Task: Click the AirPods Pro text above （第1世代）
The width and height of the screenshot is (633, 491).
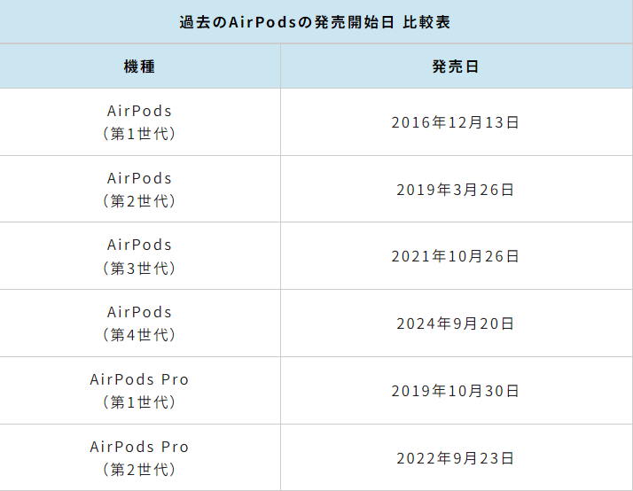Action: (140, 379)
